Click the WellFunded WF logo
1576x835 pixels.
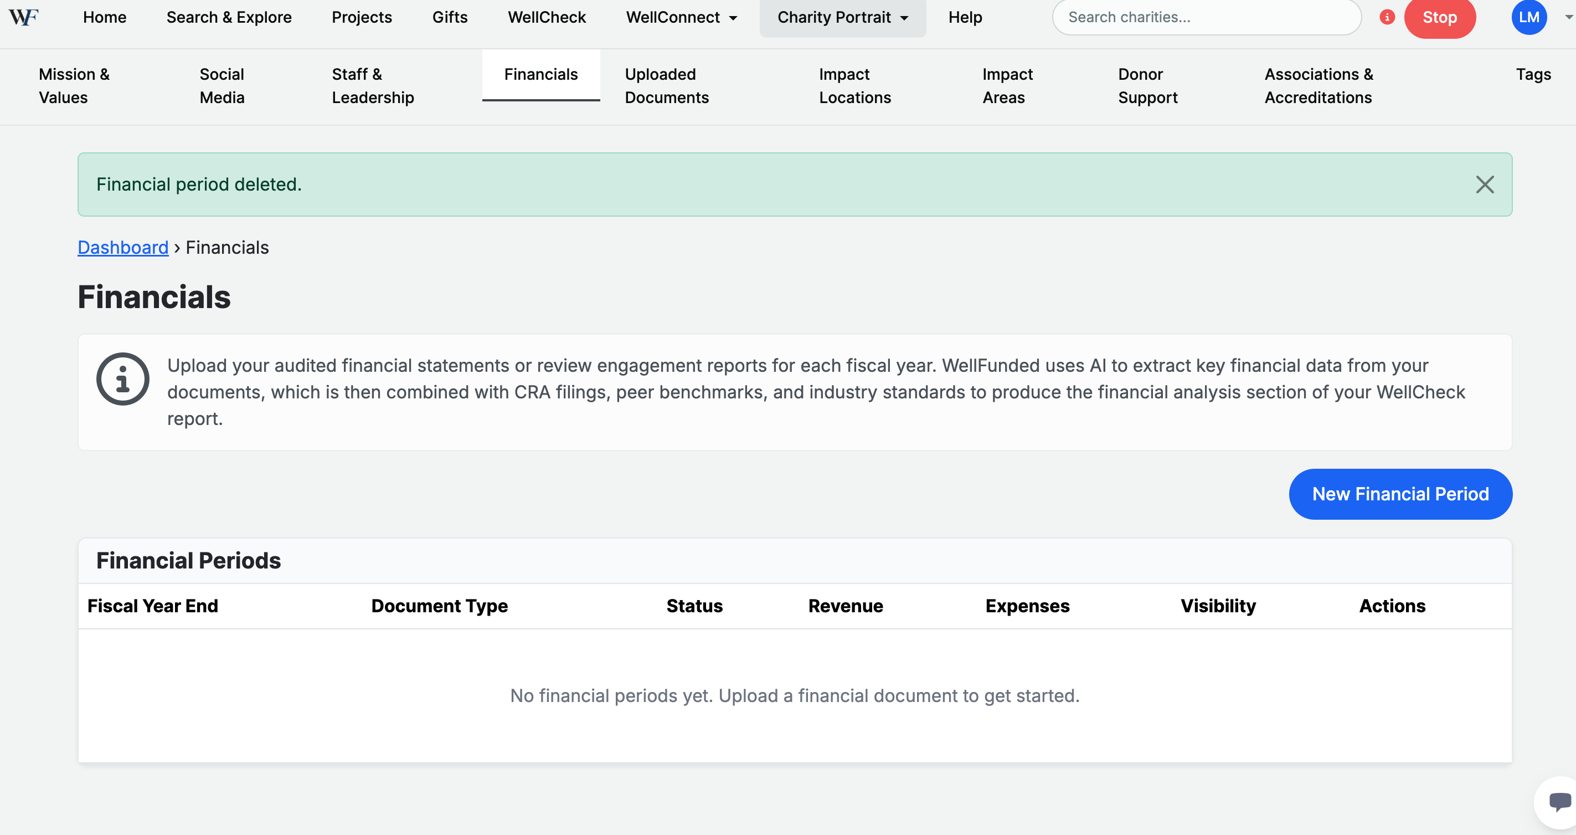point(24,17)
